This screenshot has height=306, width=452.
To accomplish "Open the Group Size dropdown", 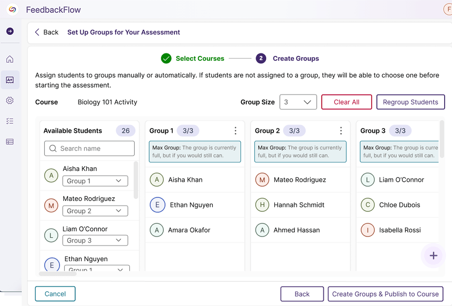I will [298, 102].
